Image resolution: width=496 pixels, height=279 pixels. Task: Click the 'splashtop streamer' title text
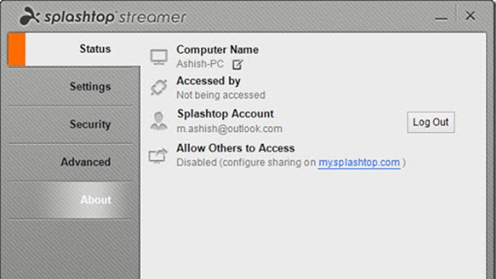[115, 17]
